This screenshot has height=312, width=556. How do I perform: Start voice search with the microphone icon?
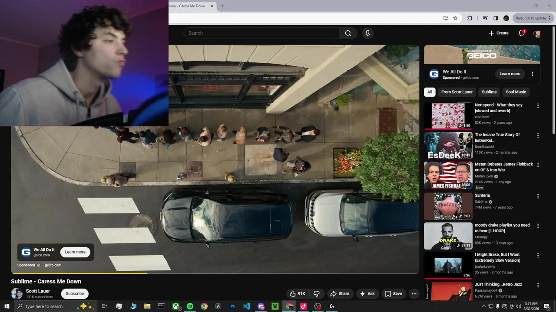[368, 33]
